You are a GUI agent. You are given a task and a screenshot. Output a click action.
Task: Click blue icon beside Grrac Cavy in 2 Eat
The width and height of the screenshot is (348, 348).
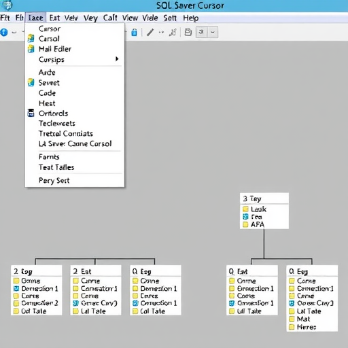tap(75, 303)
